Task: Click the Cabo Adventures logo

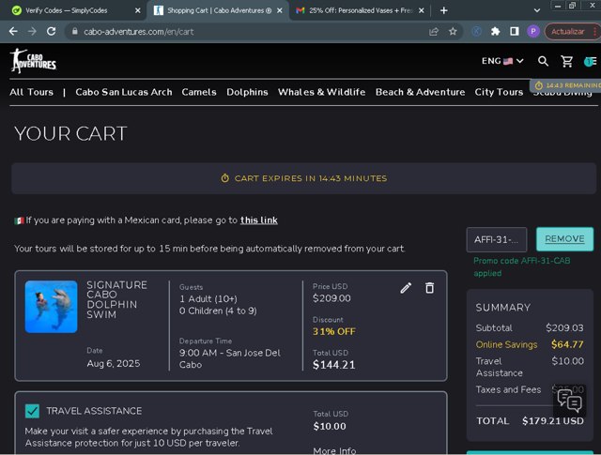Action: [33, 61]
